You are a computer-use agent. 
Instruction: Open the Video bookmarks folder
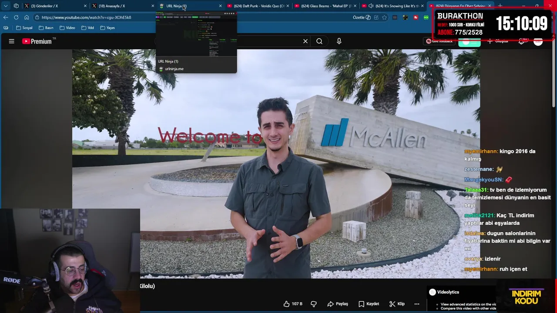67,28
